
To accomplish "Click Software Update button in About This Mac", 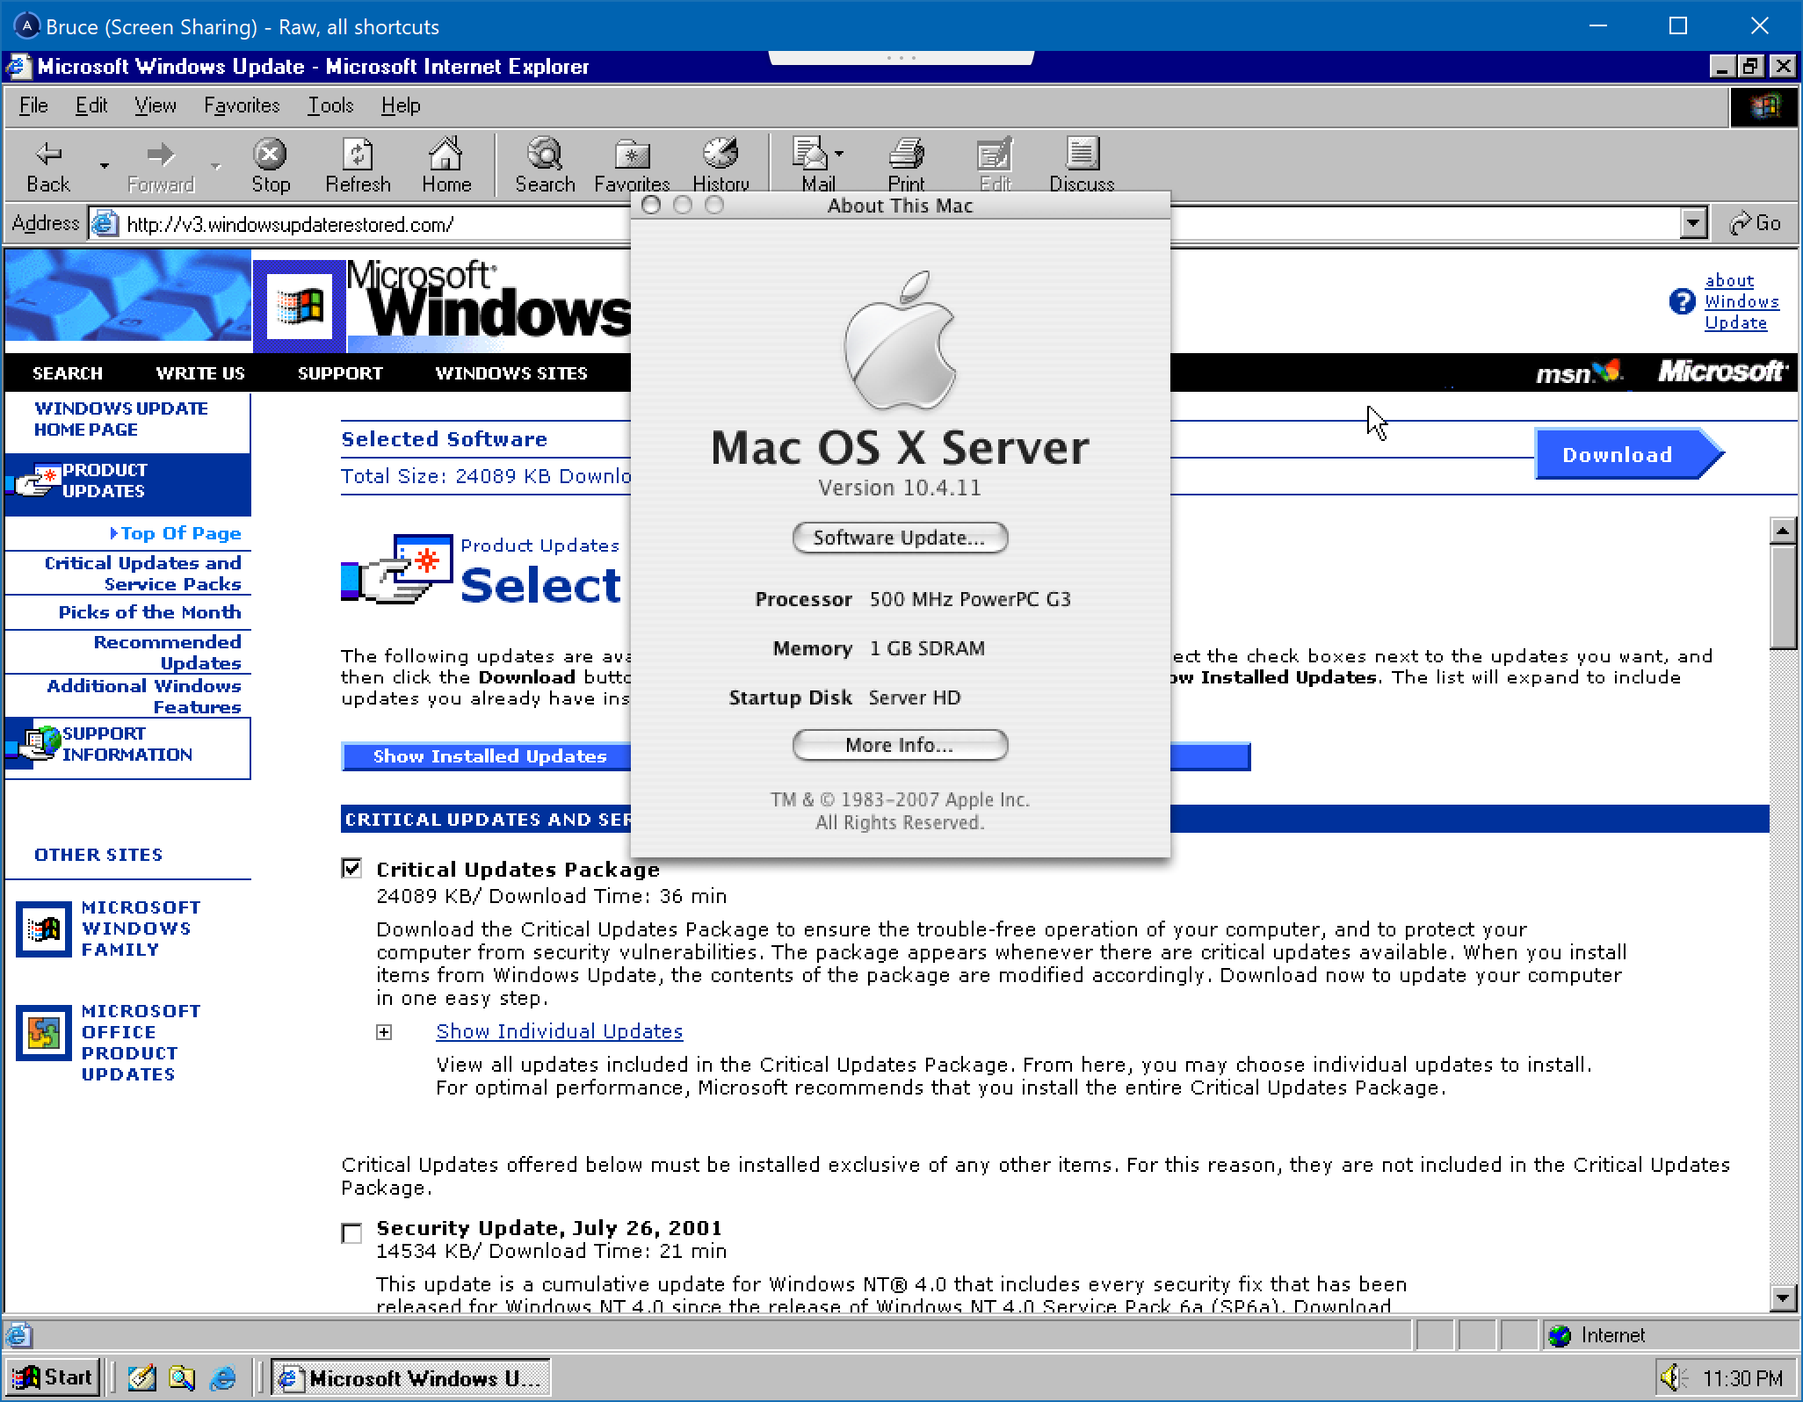I will point(899,537).
